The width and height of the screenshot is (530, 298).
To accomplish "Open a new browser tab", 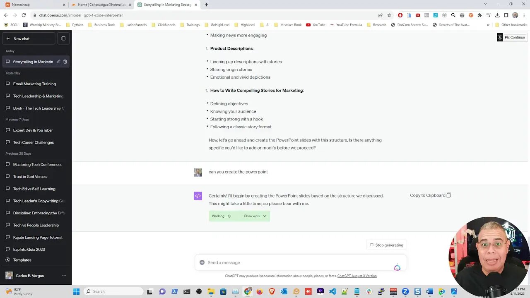I will (x=207, y=5).
